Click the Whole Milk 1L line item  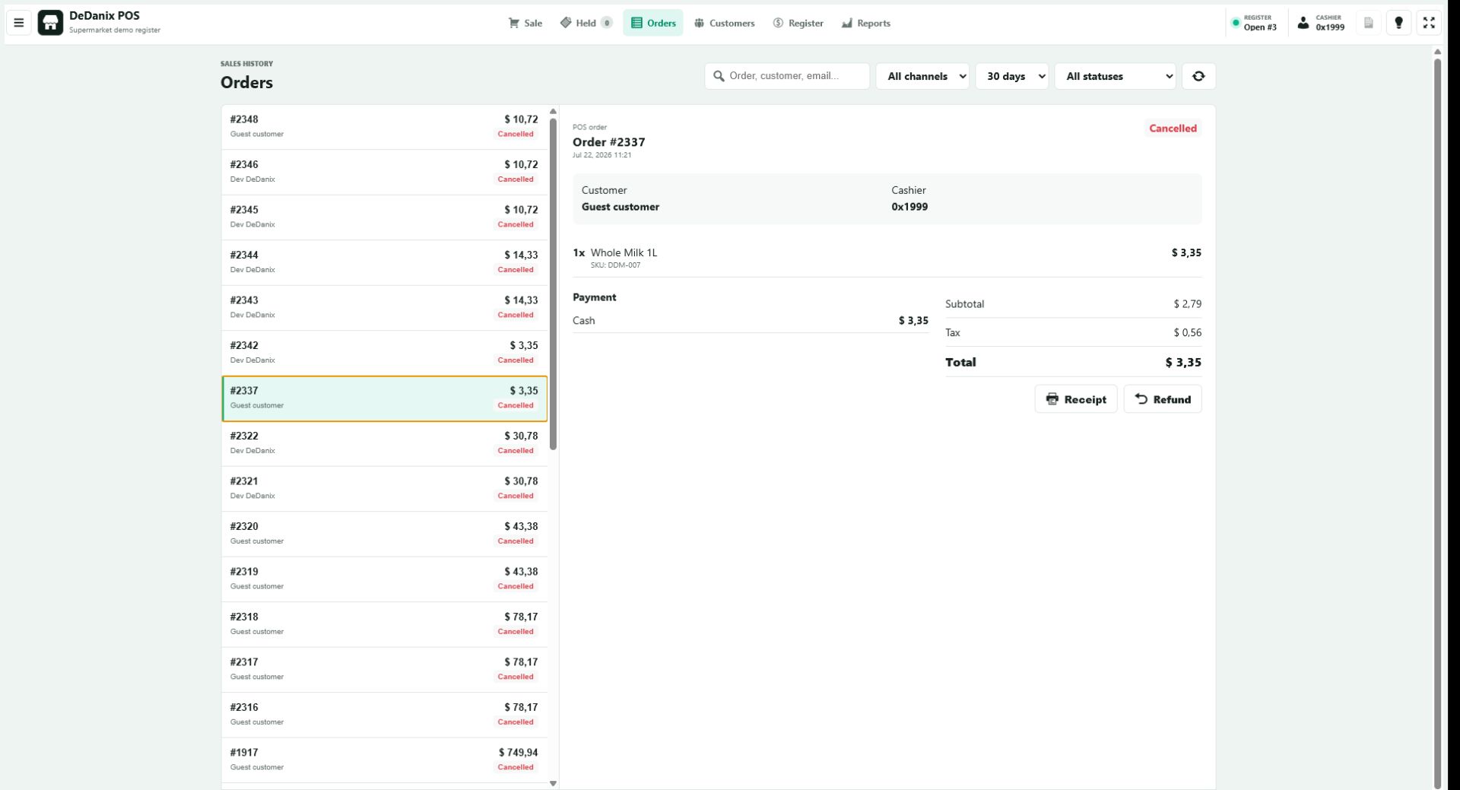pyautogui.click(x=887, y=258)
